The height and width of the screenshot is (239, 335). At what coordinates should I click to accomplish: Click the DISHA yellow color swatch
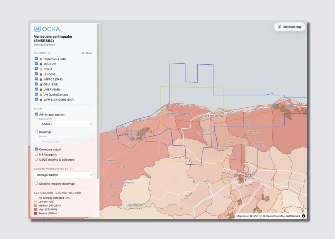pos(41,69)
